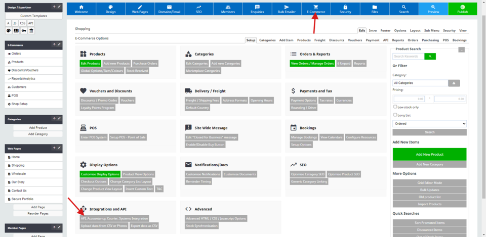
Task: Enable the Low stock only checkbox
Action: pos(395,107)
